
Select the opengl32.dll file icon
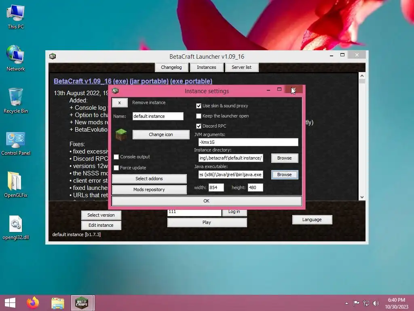coord(16,228)
